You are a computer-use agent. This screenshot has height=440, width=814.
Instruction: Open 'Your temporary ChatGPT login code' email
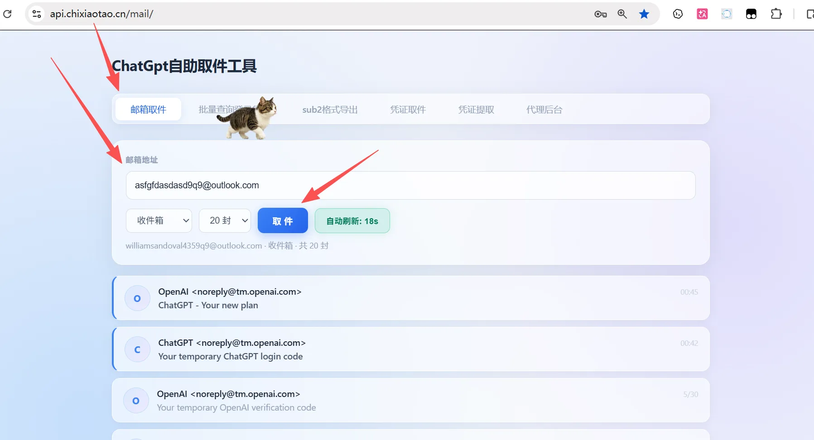click(410, 349)
